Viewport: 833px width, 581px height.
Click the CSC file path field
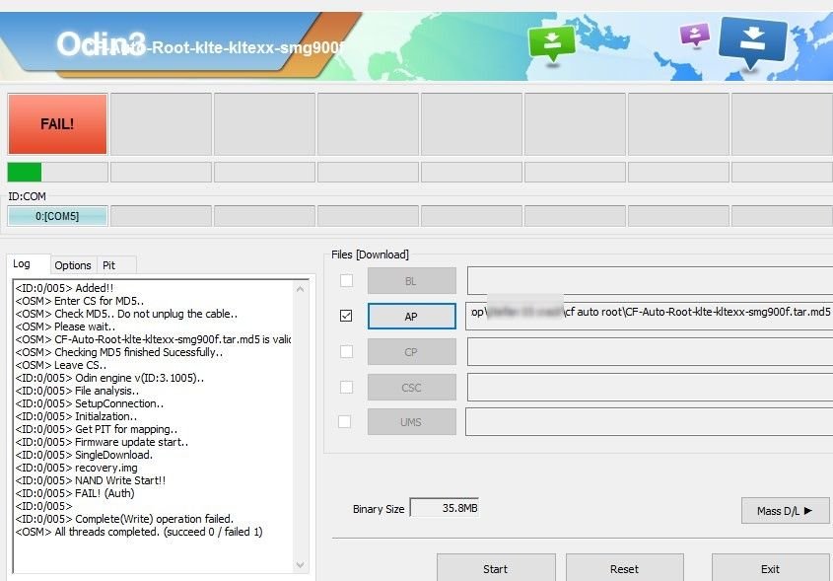pyautogui.click(x=651, y=388)
